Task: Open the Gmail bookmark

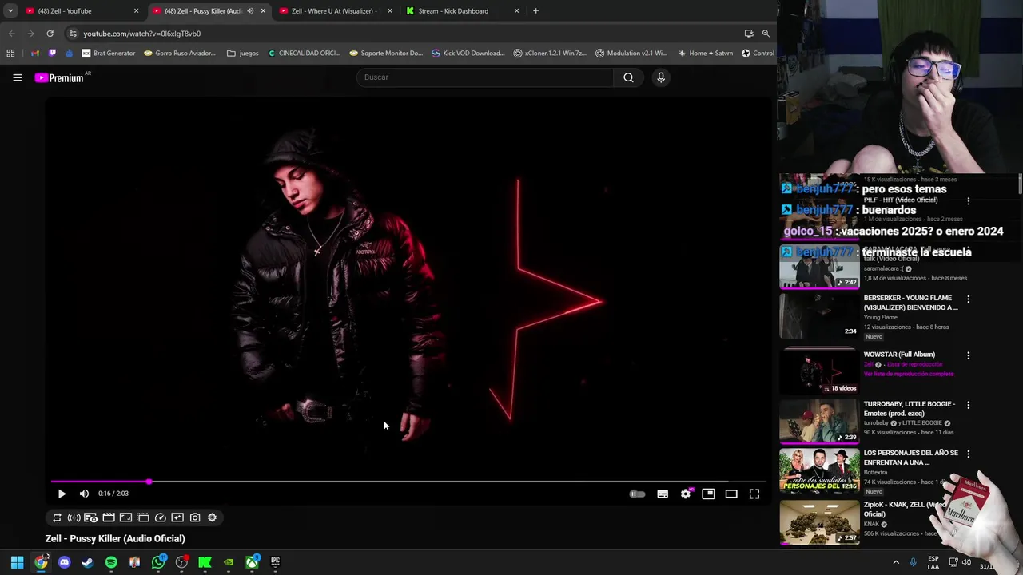Action: [x=35, y=54]
